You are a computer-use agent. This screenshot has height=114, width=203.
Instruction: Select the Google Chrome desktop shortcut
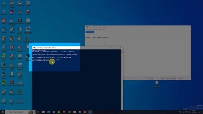click(x=12, y=4)
